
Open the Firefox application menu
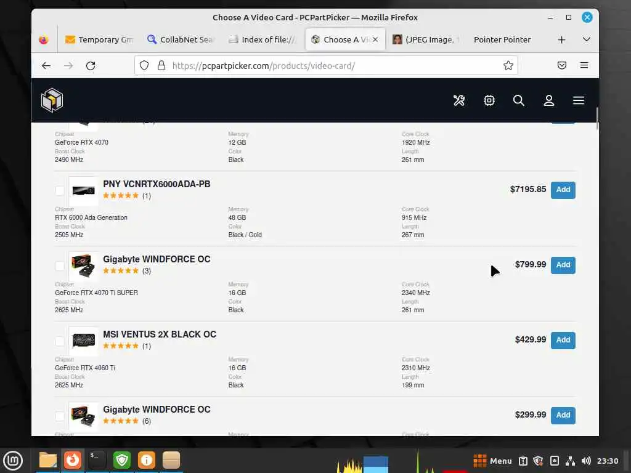click(584, 65)
